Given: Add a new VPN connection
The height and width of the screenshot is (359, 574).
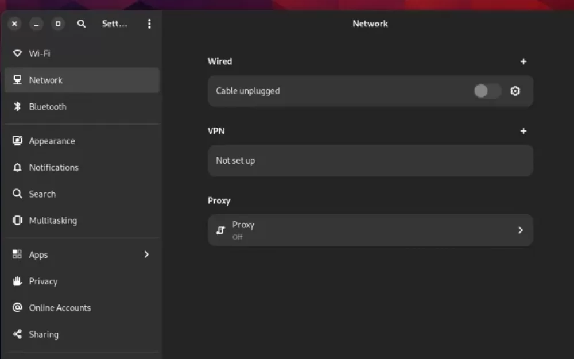Looking at the screenshot, I should 523,131.
